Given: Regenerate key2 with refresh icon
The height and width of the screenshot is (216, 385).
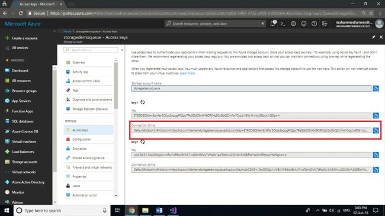Looking at the screenshot, I should tap(143, 141).
